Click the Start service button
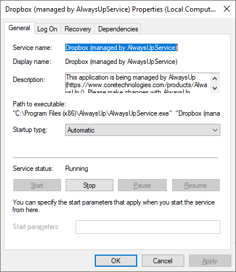Image resolution: width=236 pixels, height=272 pixels. [x=37, y=185]
